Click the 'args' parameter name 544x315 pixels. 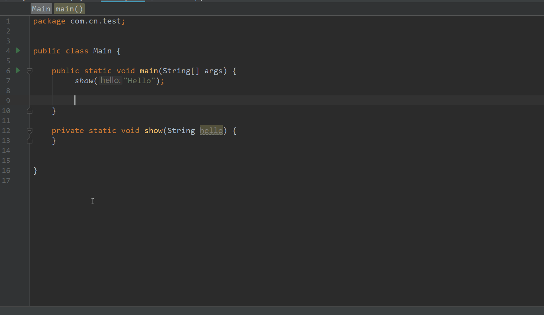214,71
